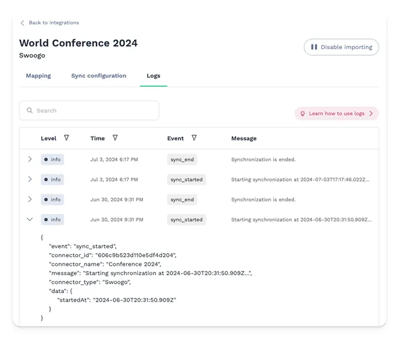Click the connector_name JSON line
Screen dimensions: 399x339
[105, 264]
